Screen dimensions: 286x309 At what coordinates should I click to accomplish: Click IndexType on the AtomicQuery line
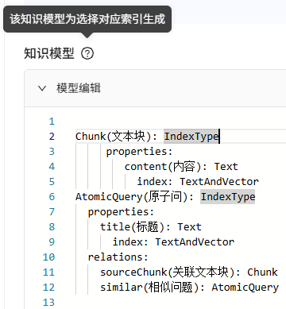point(228,197)
